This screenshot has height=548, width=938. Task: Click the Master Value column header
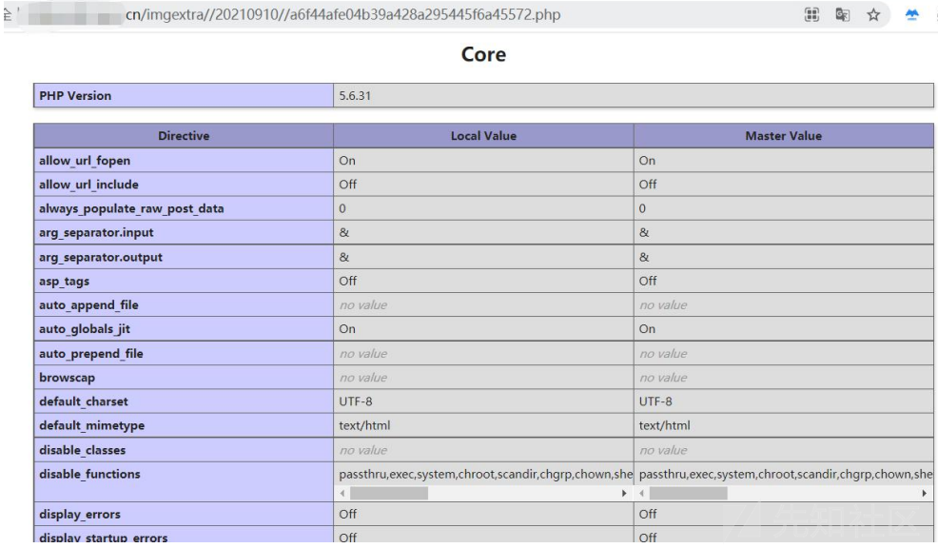[783, 136]
